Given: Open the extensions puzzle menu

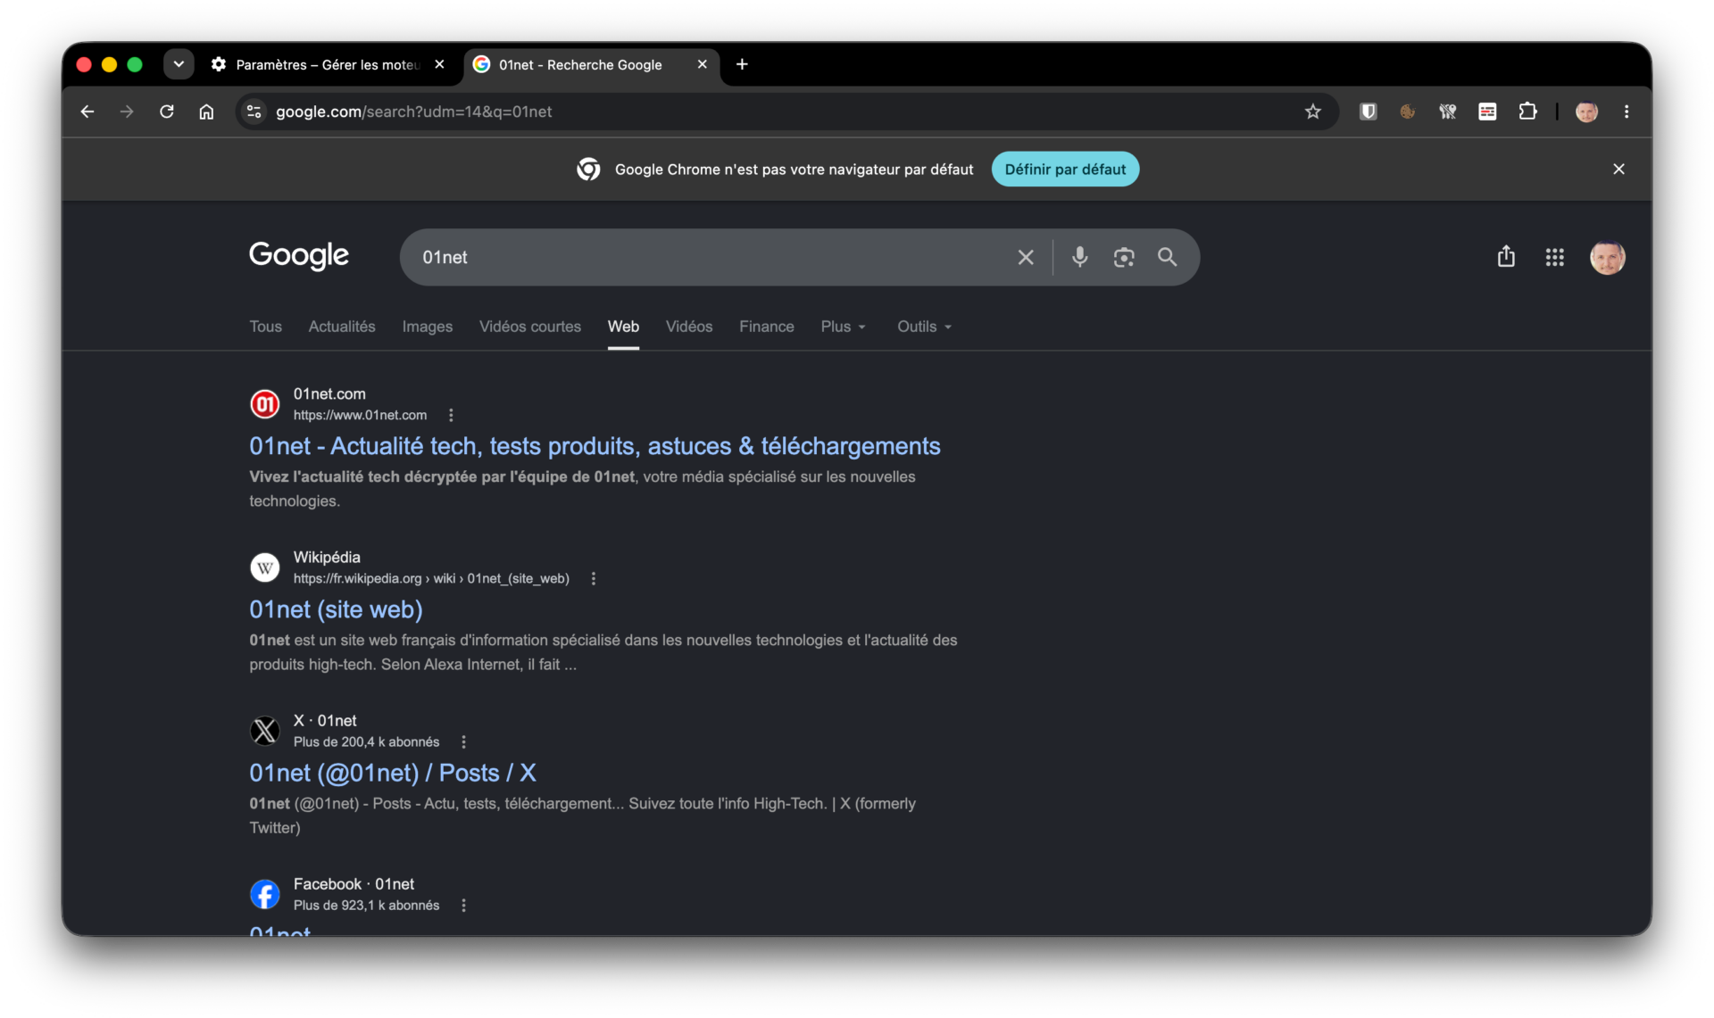Looking at the screenshot, I should click(1527, 112).
